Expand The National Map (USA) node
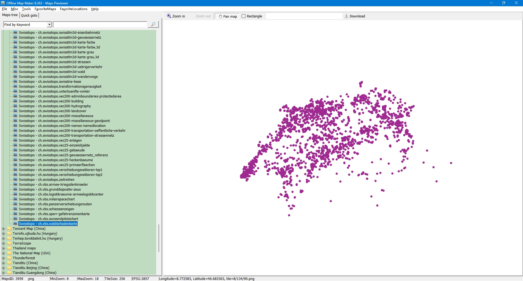 coord(3,253)
